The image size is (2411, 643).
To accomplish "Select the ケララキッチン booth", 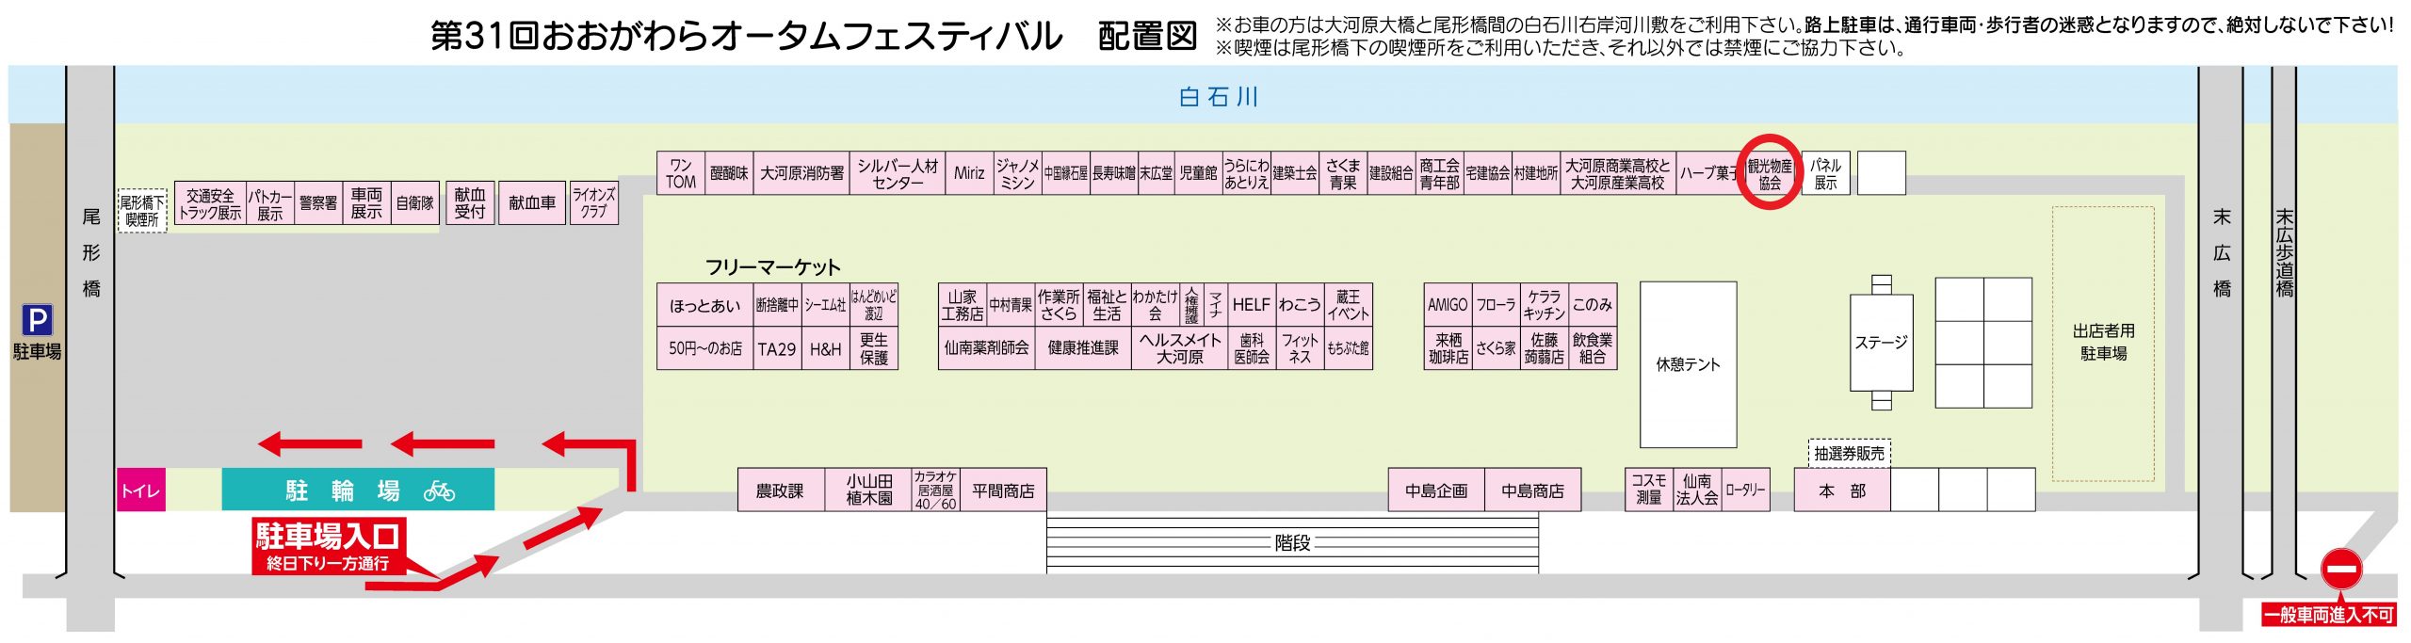I will click(x=1545, y=305).
